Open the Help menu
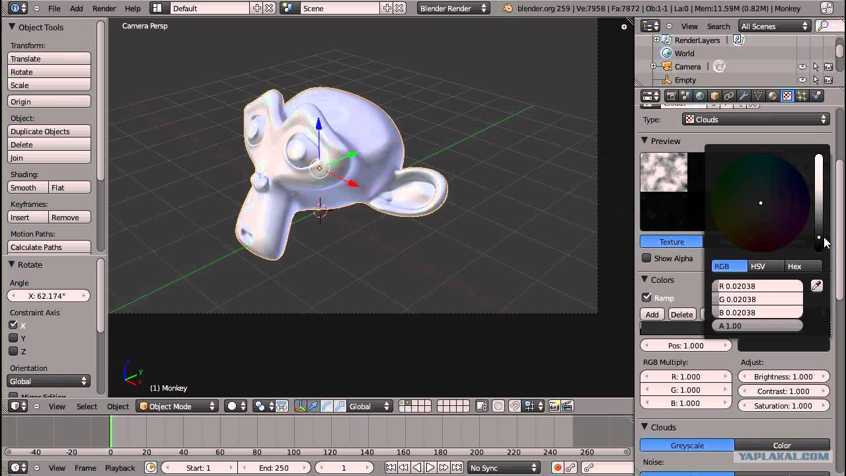Screen dimensions: 846x476 point(133,9)
